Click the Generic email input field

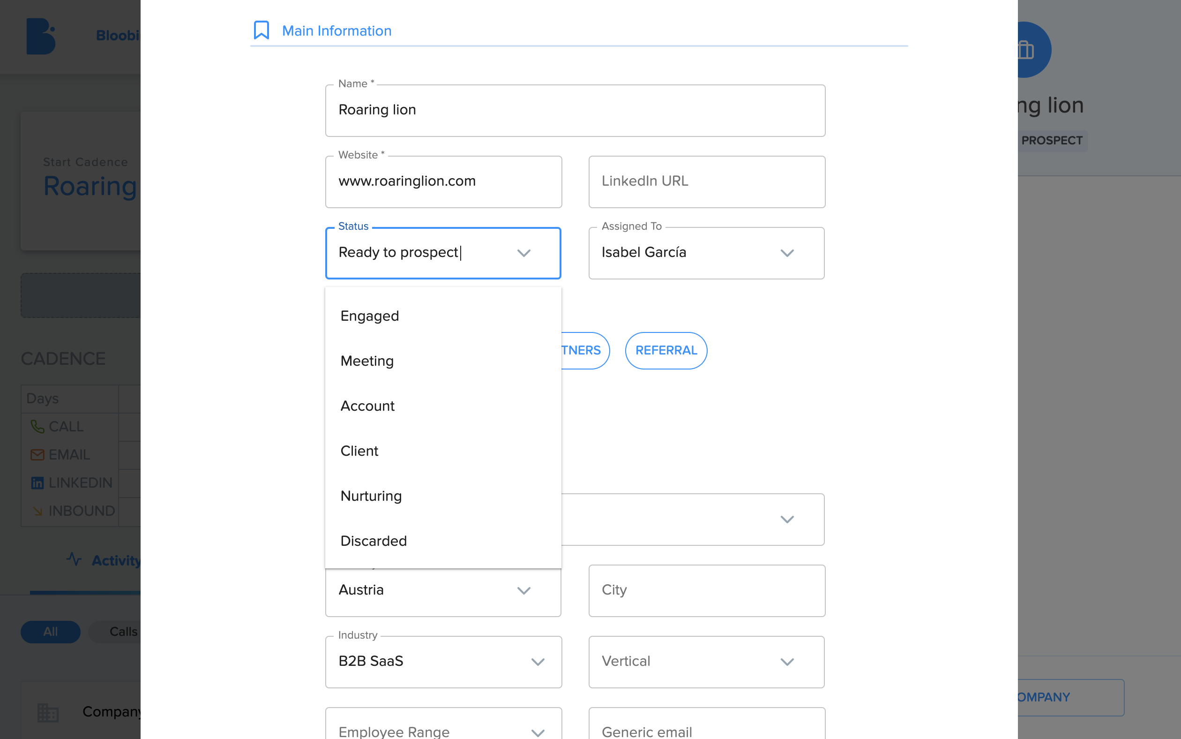707,724
